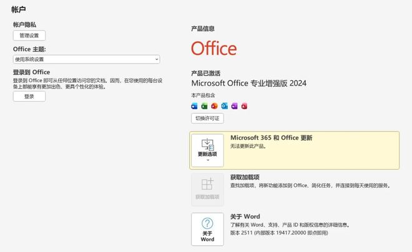This screenshot has height=252, width=412.
Task: Click the Microsoft Office 专业增强版 2024 title
Action: tap(248, 83)
